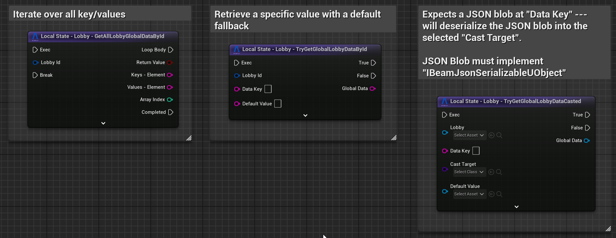Click the Return Value output pin
Image resolution: width=616 pixels, height=238 pixels.
coord(170,62)
